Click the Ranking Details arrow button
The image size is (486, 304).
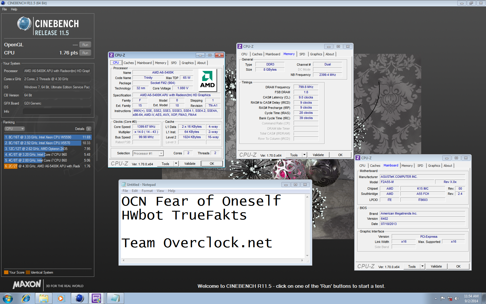click(89, 129)
